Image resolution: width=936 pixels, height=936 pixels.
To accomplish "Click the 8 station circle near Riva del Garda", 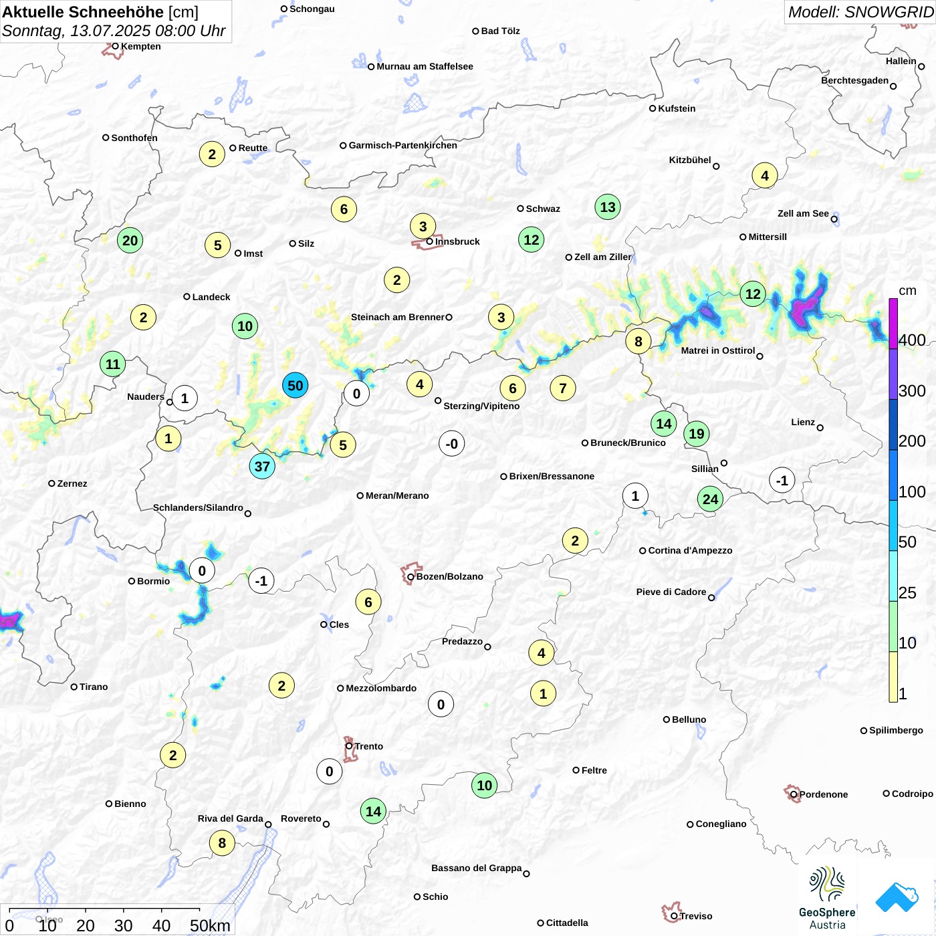I will coord(222,842).
